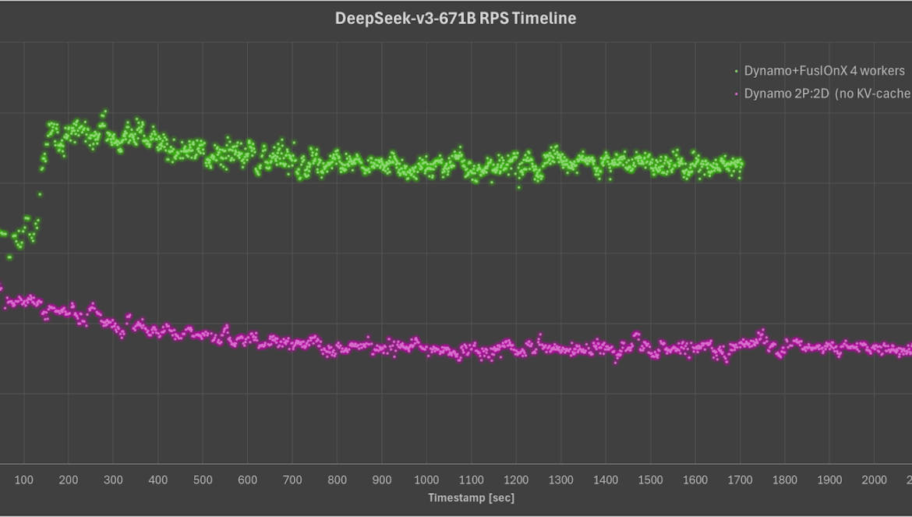Click the 200 tick label on the x-axis
912x517 pixels.
69,480
